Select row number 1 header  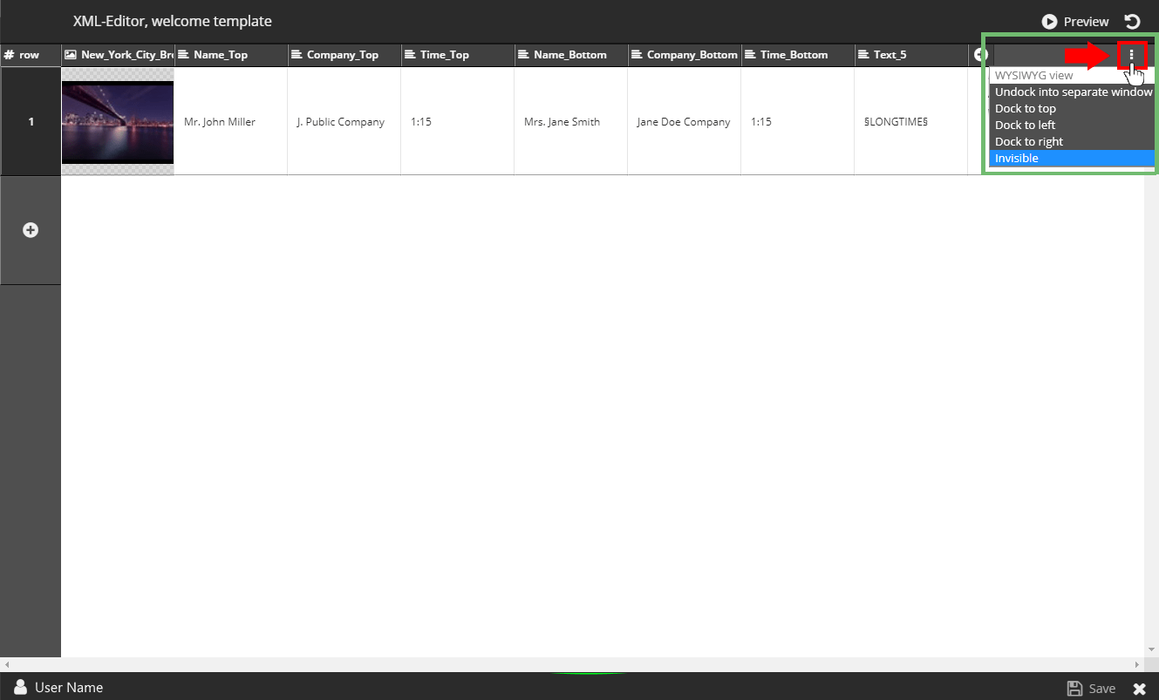pos(31,121)
